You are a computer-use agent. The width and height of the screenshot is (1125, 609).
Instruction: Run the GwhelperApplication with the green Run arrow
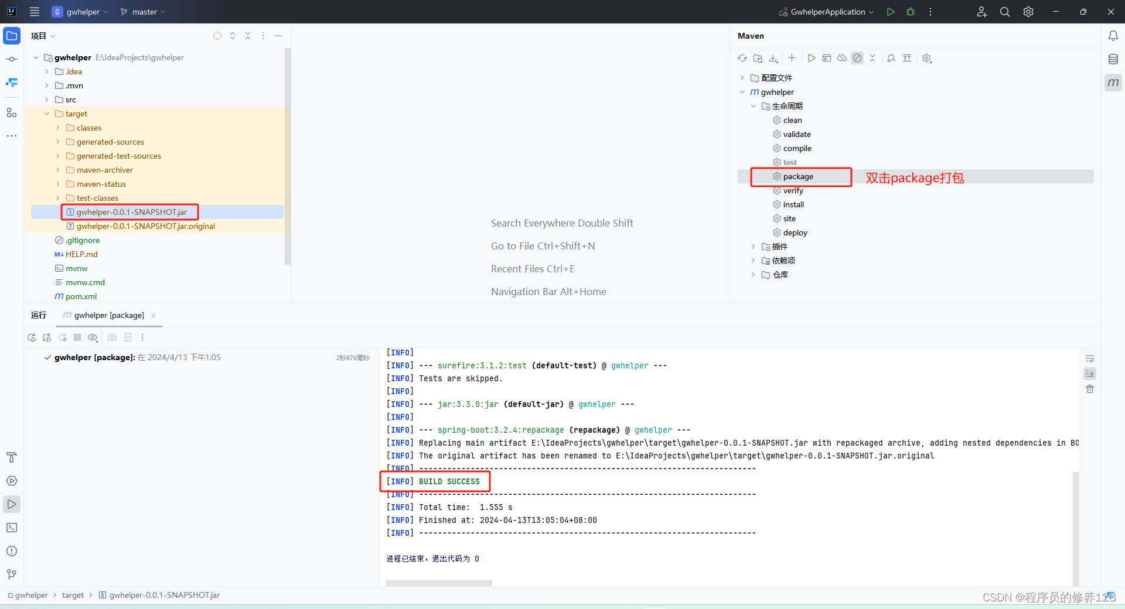[x=890, y=12]
